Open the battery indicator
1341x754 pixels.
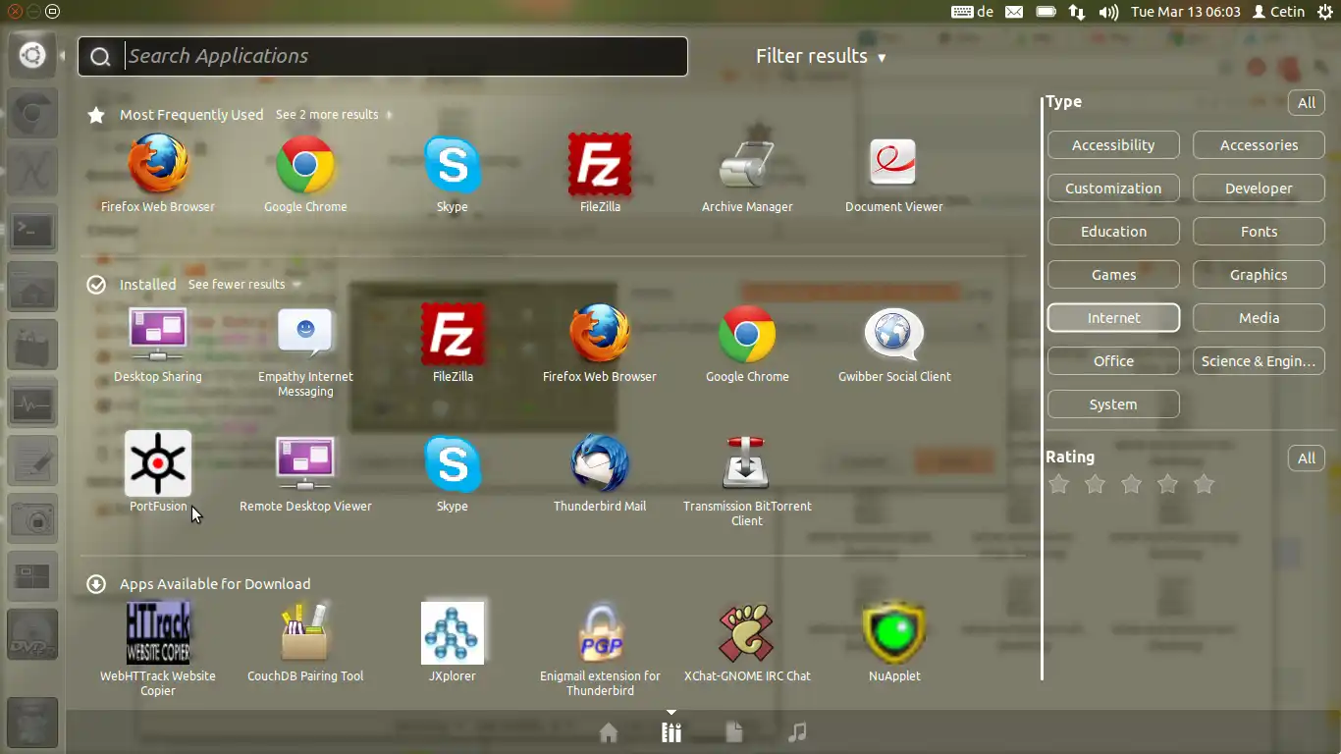click(x=1046, y=12)
